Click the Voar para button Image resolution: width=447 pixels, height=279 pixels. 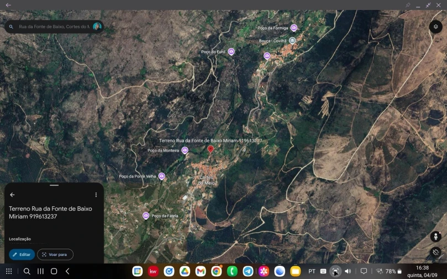tap(55, 255)
